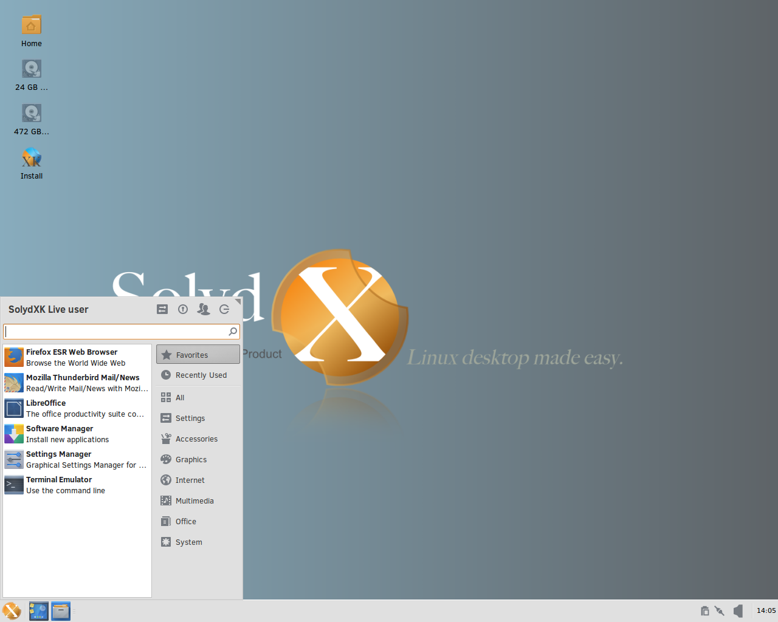Open LibreOffice from favorites
778x622 pixels.
tap(77, 408)
